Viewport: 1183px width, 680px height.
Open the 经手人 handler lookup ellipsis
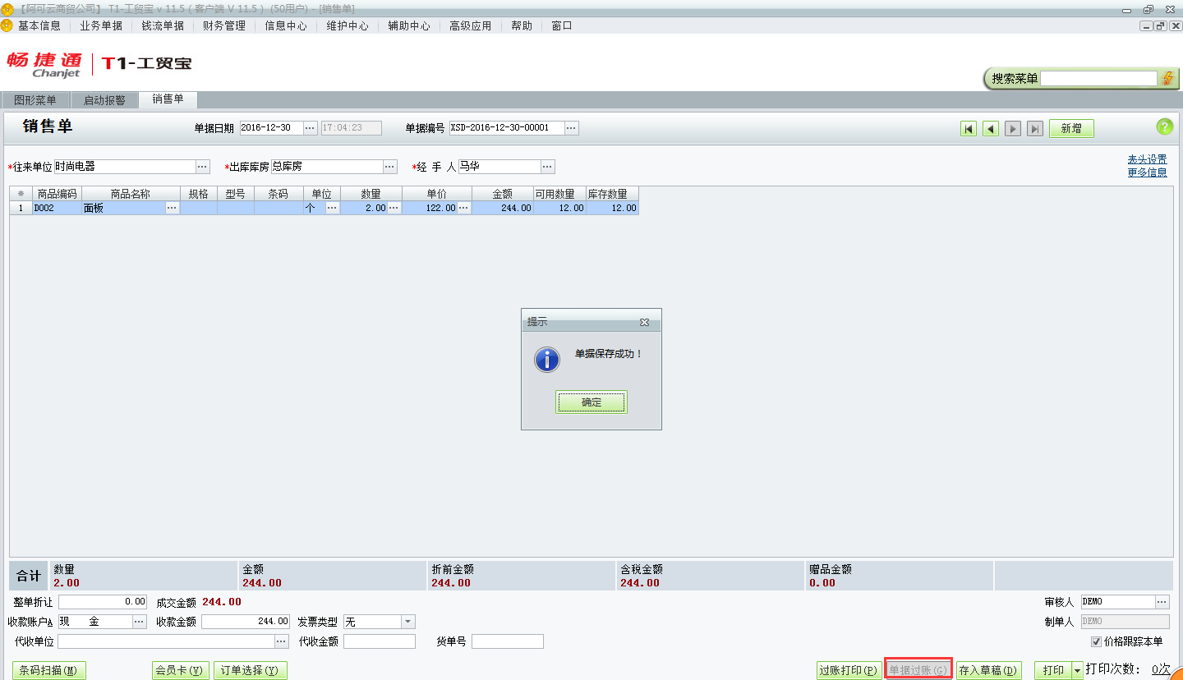point(547,166)
